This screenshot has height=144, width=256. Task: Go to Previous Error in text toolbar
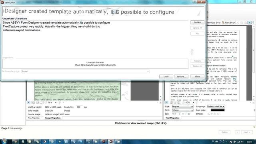(x=214, y=23)
